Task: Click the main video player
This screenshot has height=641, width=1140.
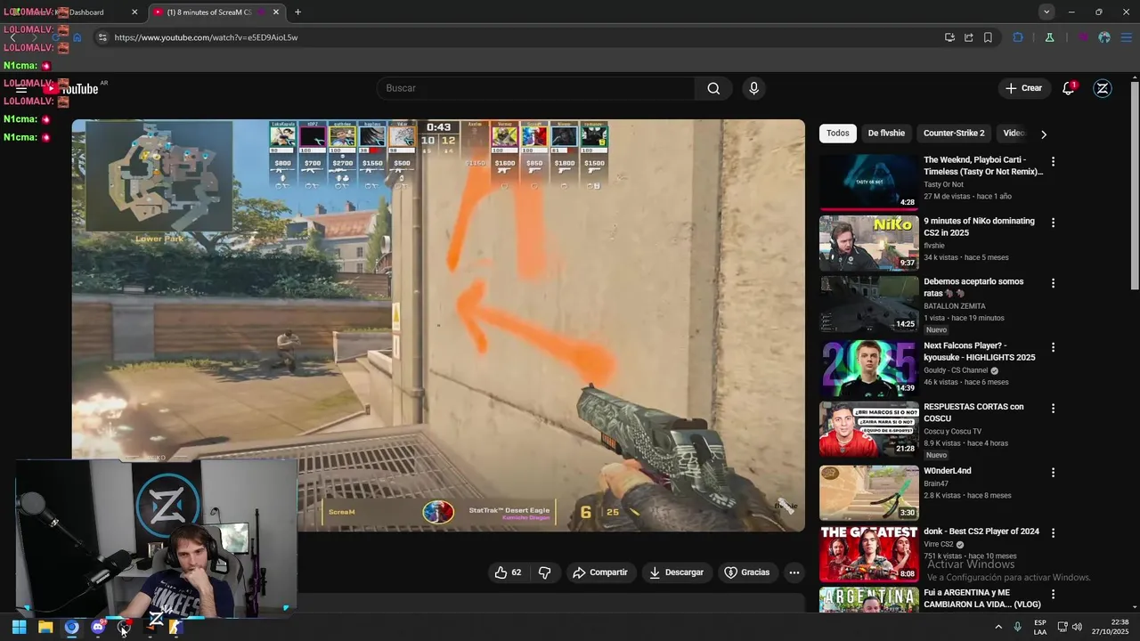Action: coord(438,325)
